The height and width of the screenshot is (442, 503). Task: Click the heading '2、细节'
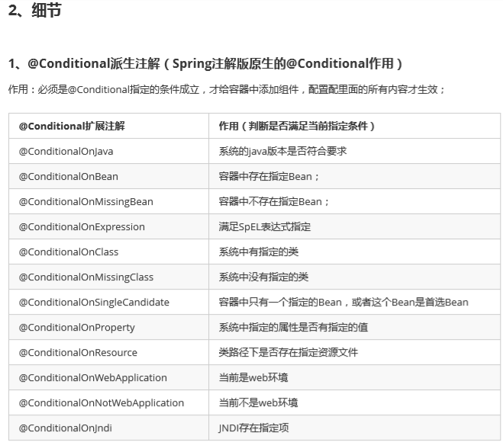click(x=34, y=10)
